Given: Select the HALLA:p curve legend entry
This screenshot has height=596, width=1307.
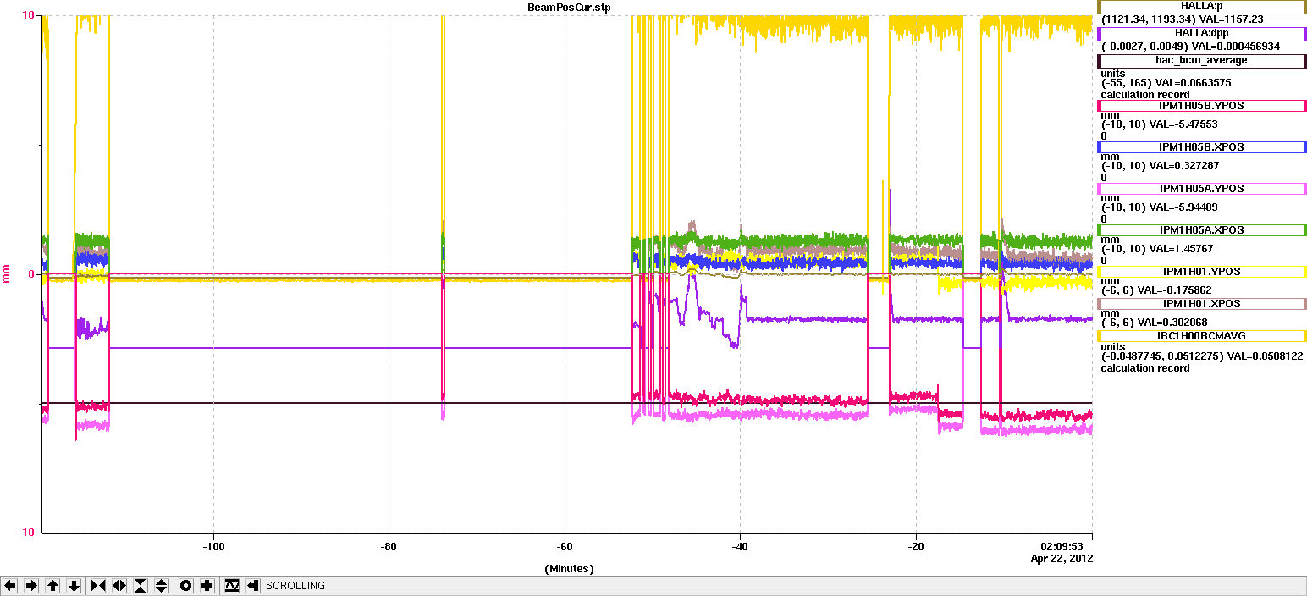Looking at the screenshot, I should (x=1202, y=7).
